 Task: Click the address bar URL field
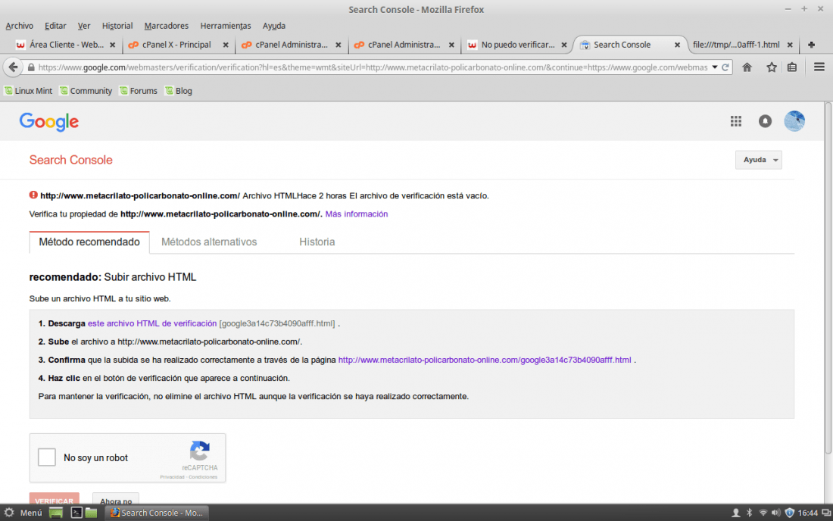(x=372, y=67)
